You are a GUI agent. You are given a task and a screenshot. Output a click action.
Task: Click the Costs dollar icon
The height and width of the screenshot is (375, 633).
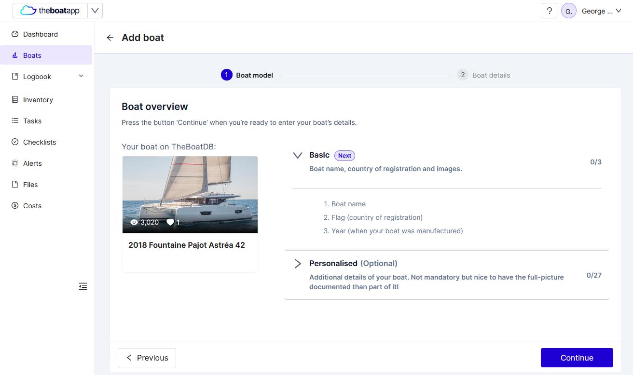(x=14, y=206)
